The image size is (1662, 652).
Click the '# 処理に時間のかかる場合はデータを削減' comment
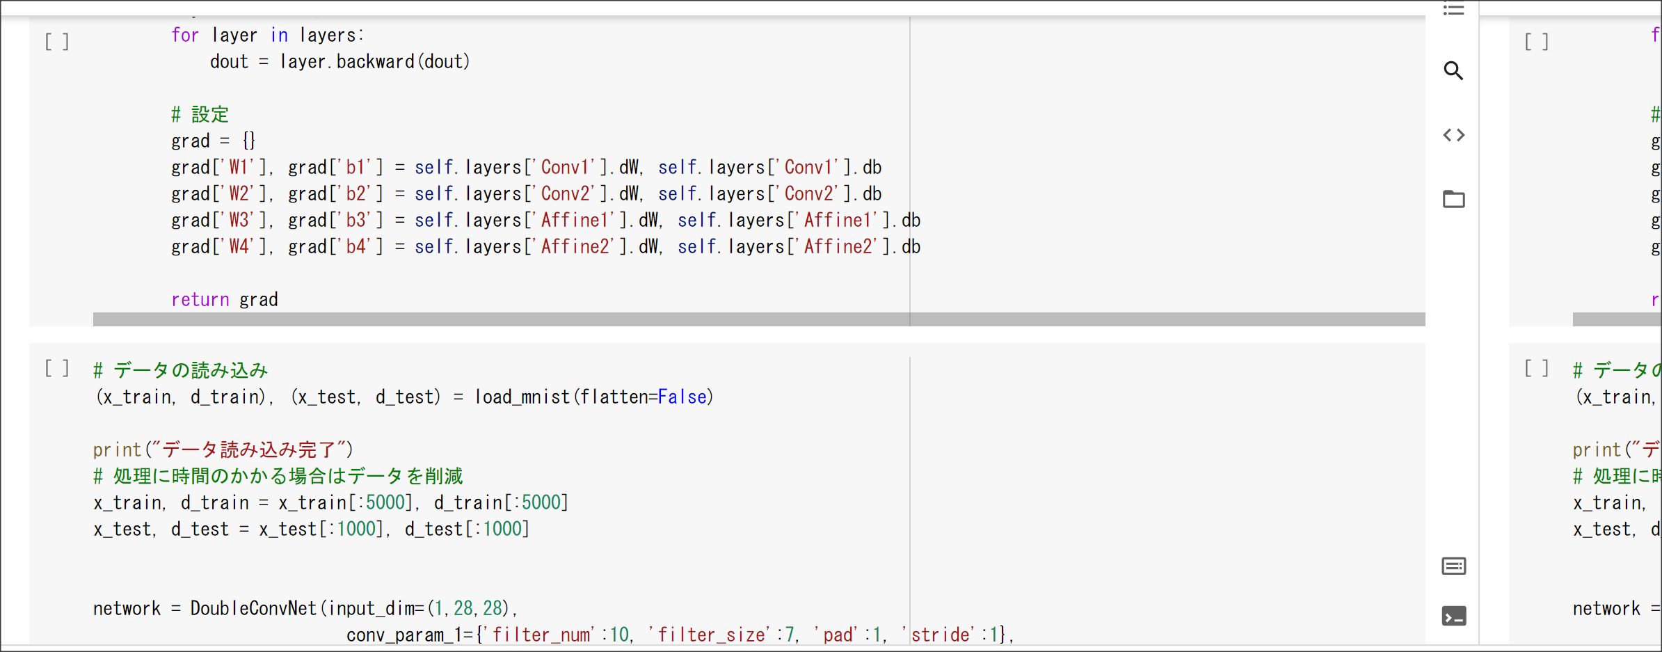[278, 477]
